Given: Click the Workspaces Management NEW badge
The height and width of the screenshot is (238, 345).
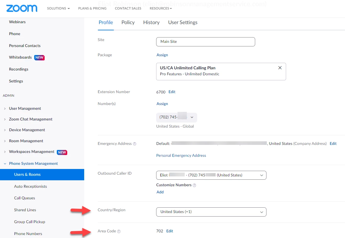Looking at the screenshot, I should click(62, 152).
